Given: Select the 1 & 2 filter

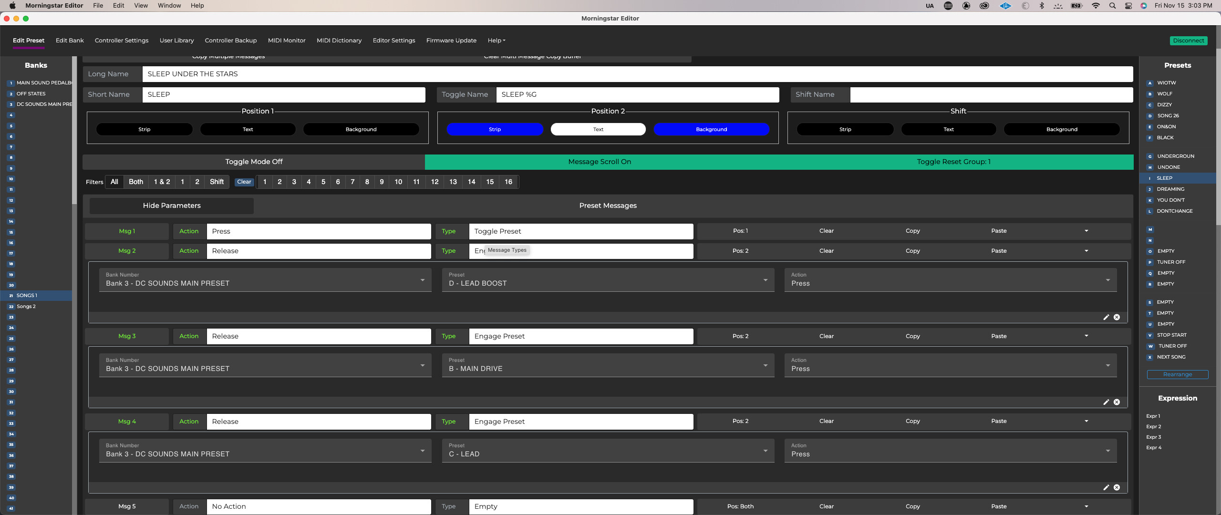Looking at the screenshot, I should point(162,182).
